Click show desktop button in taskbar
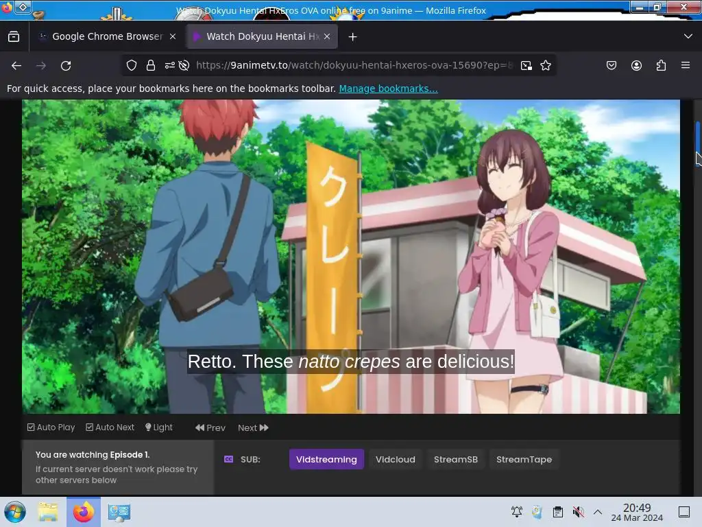702x527 pixels. point(684,512)
